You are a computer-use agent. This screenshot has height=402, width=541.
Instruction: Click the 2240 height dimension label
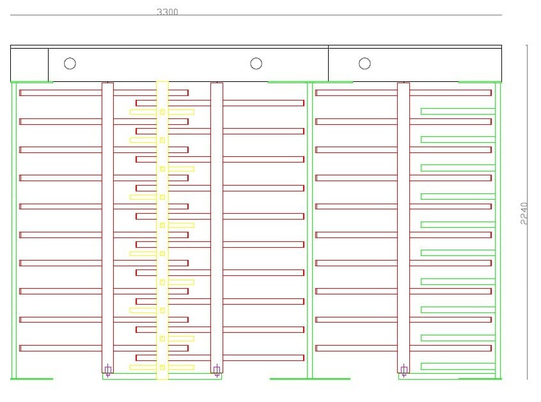(x=524, y=213)
